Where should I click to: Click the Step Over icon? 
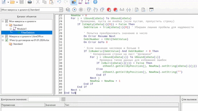pyautogui.click(x=89, y=10)
